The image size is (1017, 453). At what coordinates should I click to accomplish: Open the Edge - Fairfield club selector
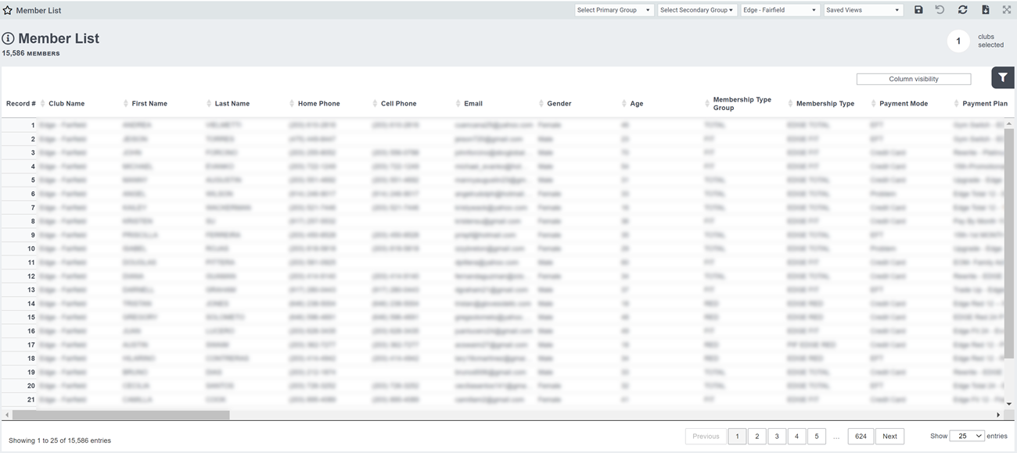click(780, 9)
